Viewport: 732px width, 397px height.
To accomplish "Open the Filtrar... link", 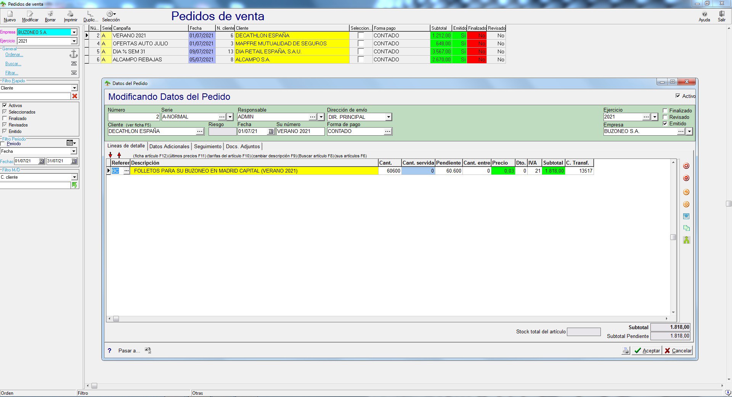I will point(12,73).
